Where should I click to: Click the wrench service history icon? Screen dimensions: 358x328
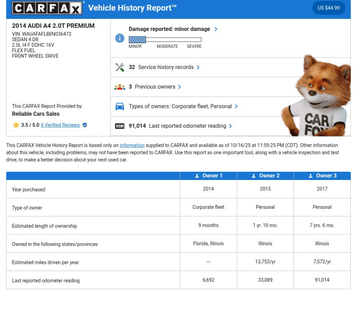pos(119,68)
